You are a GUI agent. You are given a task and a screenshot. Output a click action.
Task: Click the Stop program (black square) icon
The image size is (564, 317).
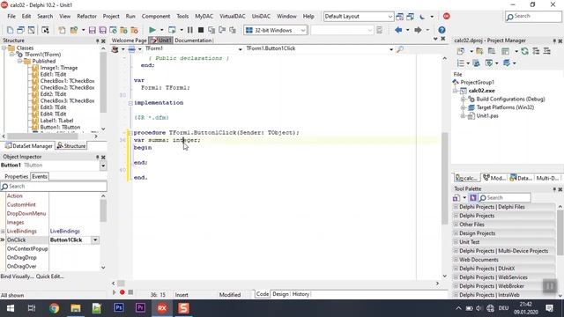coord(201,30)
